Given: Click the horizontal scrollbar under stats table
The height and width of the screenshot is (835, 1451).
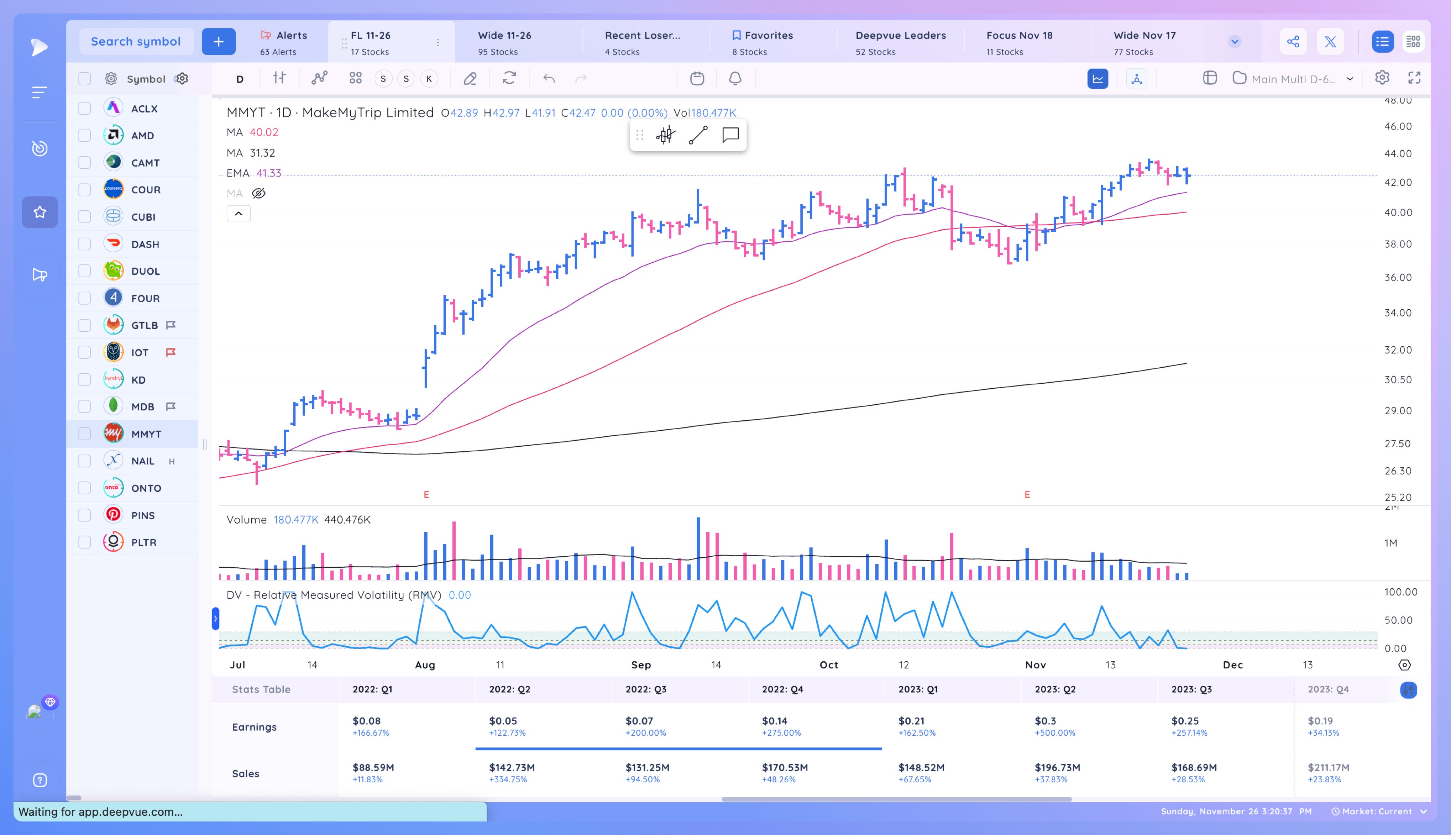Looking at the screenshot, I should [896, 799].
